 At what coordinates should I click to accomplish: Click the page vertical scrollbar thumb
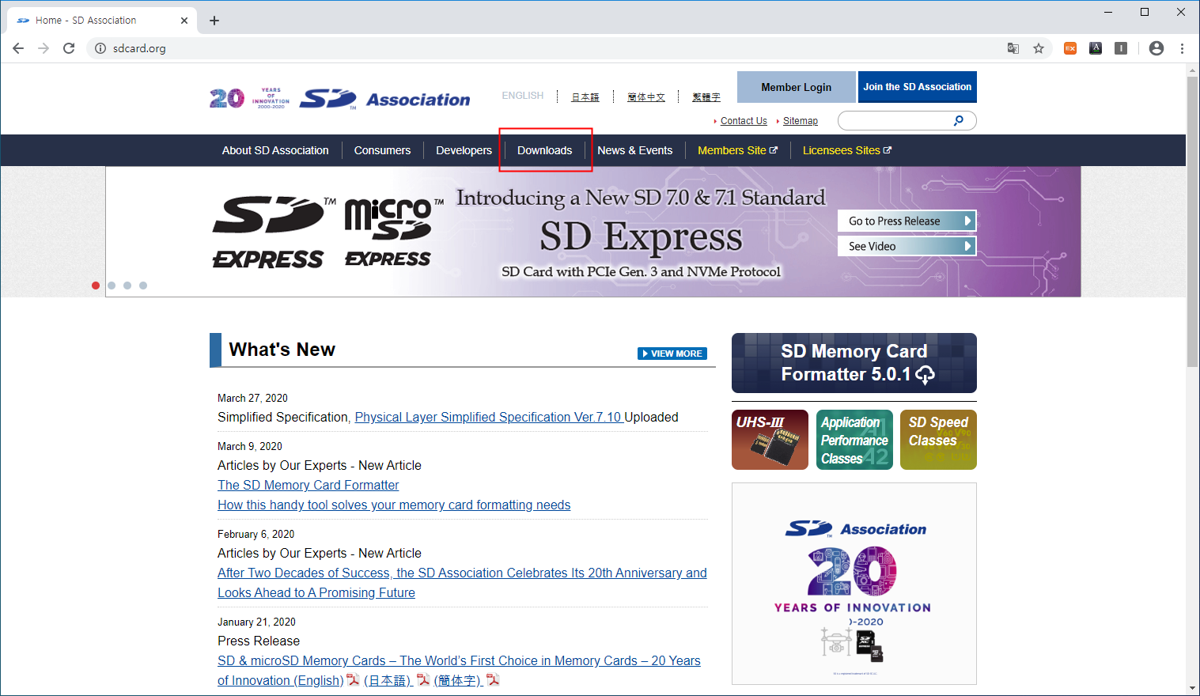[1193, 221]
